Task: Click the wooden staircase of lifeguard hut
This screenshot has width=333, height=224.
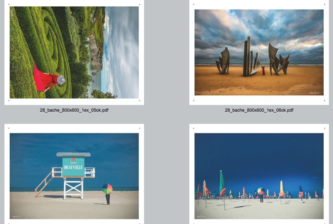Action: click(x=43, y=184)
